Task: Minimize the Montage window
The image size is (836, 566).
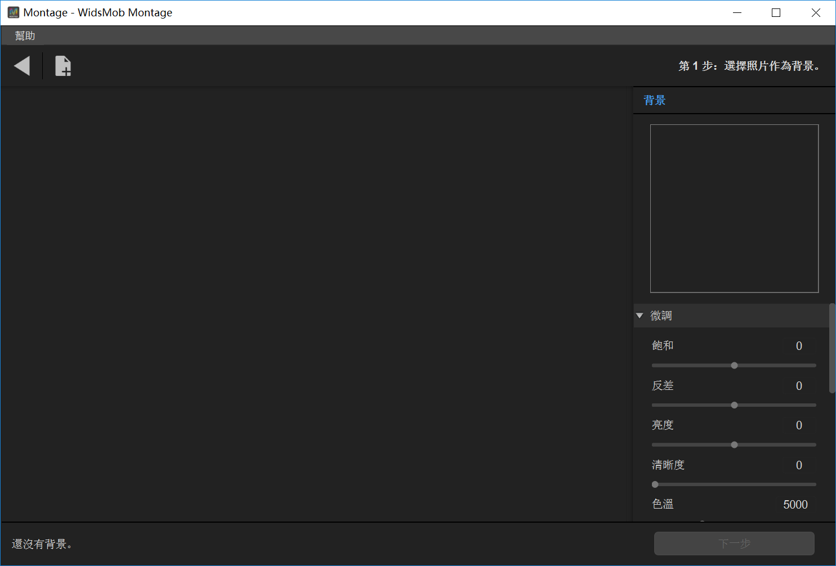Action: 737,12
